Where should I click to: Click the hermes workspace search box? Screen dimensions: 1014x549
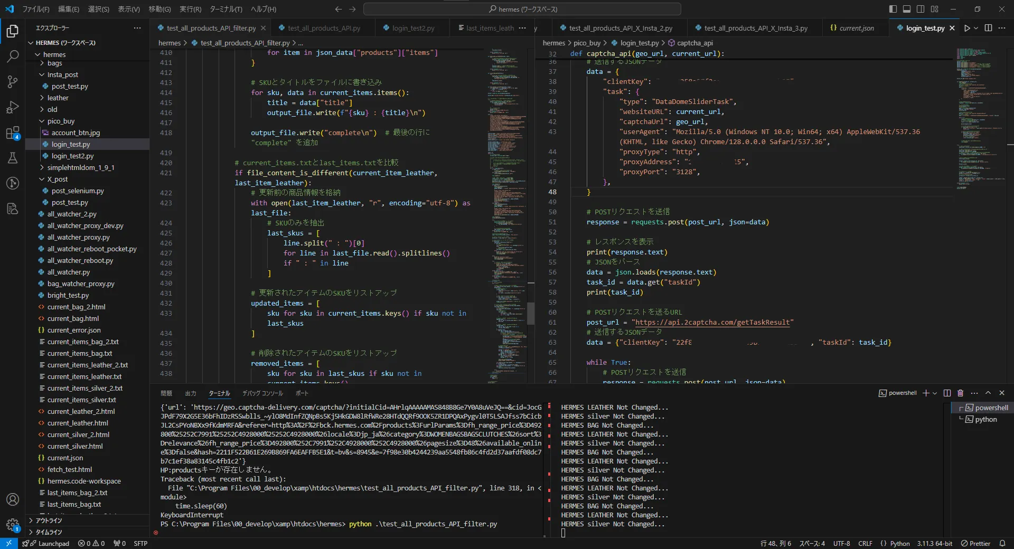coord(522,9)
